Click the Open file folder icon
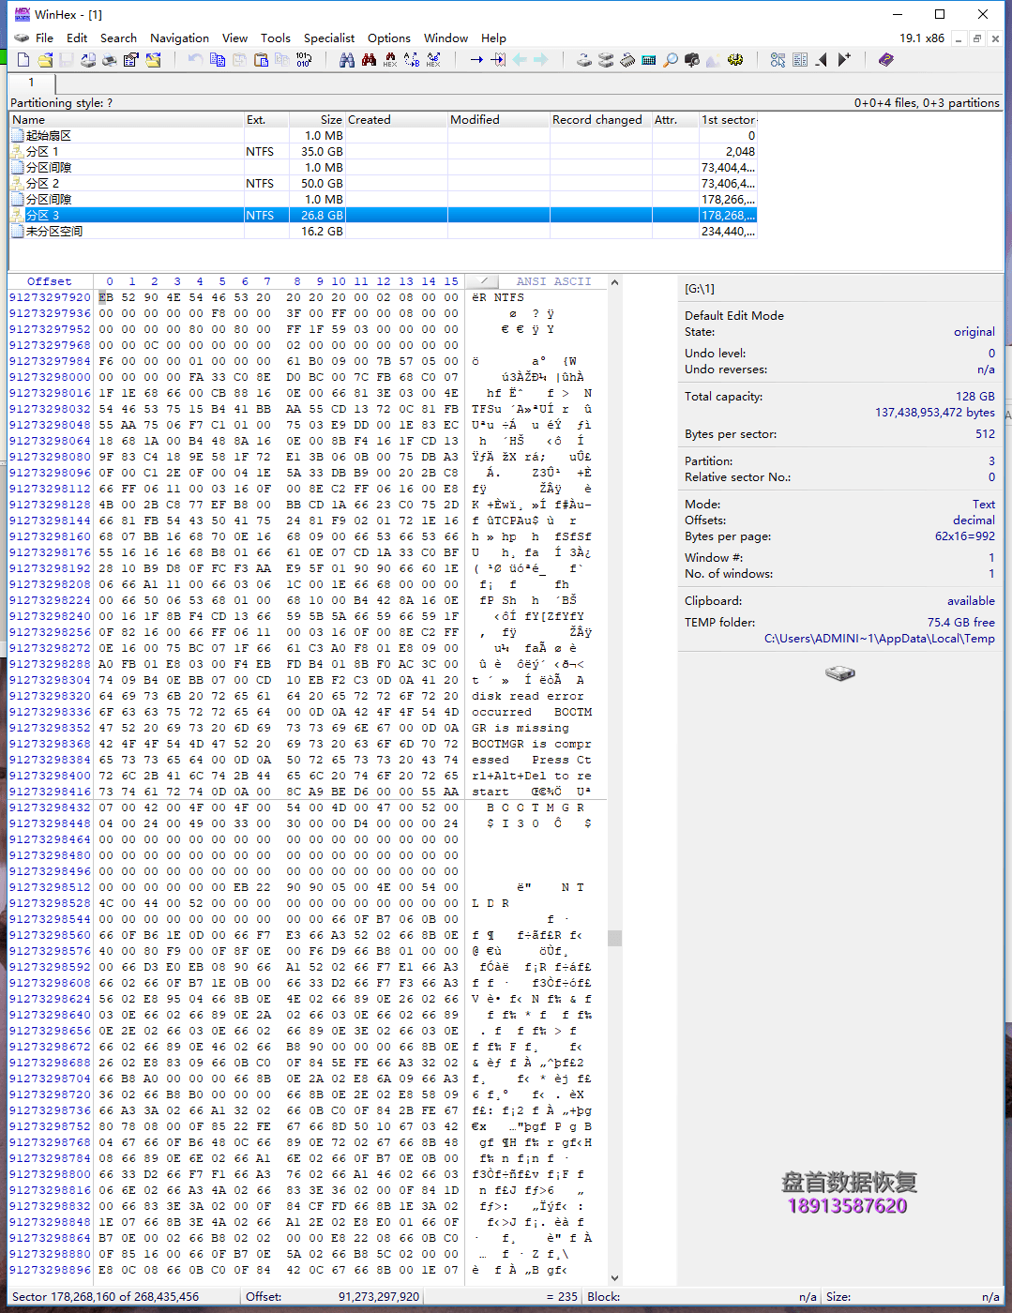The width and height of the screenshot is (1012, 1313). (44, 60)
